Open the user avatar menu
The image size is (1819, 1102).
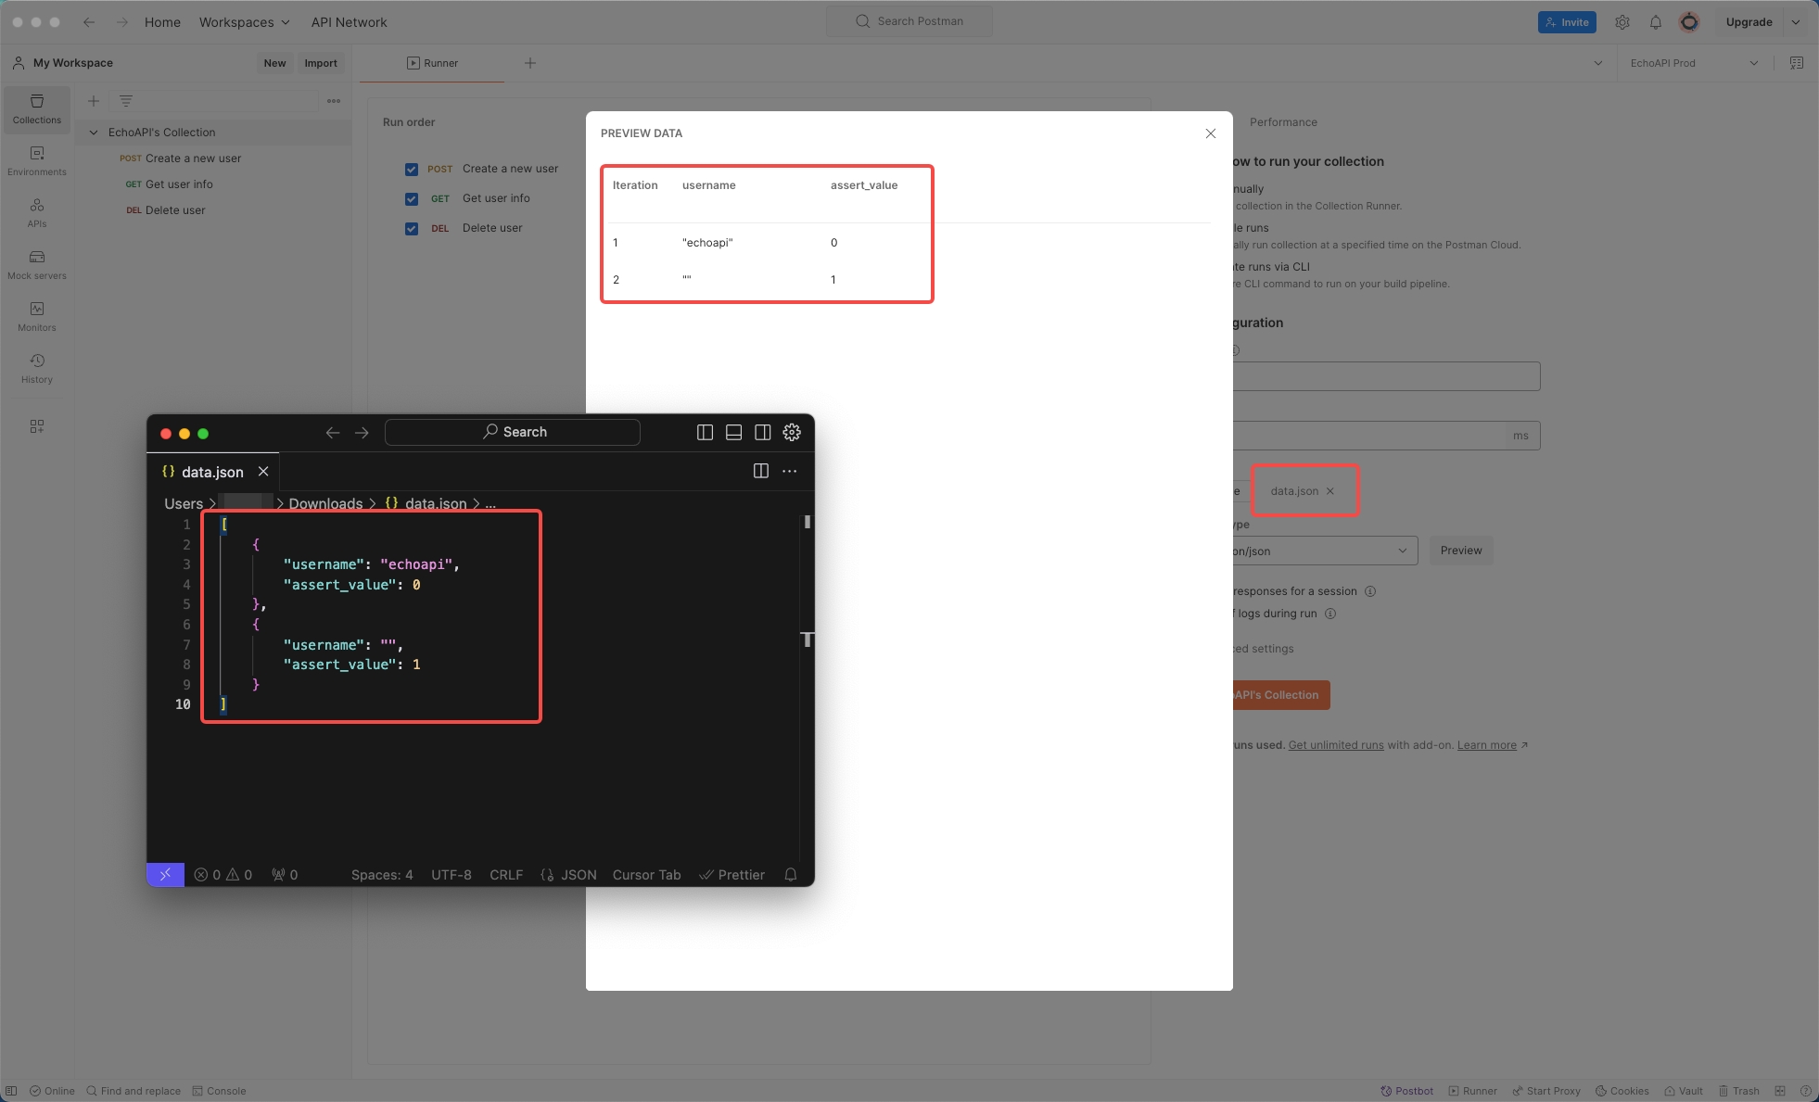pos(1689,22)
